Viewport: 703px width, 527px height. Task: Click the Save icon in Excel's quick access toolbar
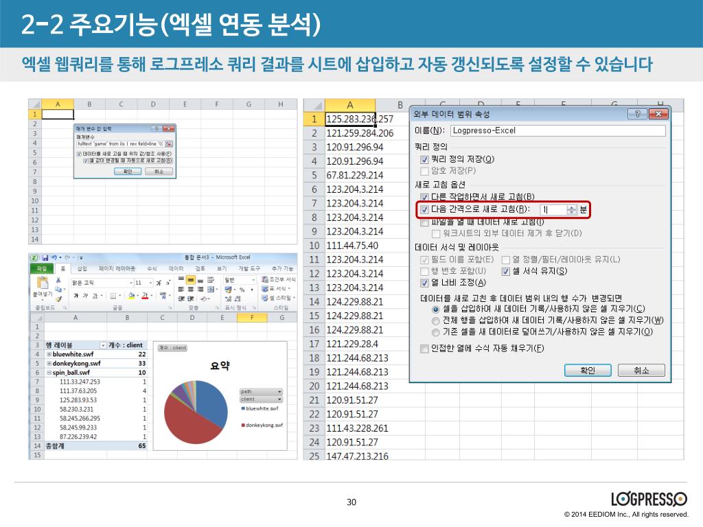coord(45,258)
